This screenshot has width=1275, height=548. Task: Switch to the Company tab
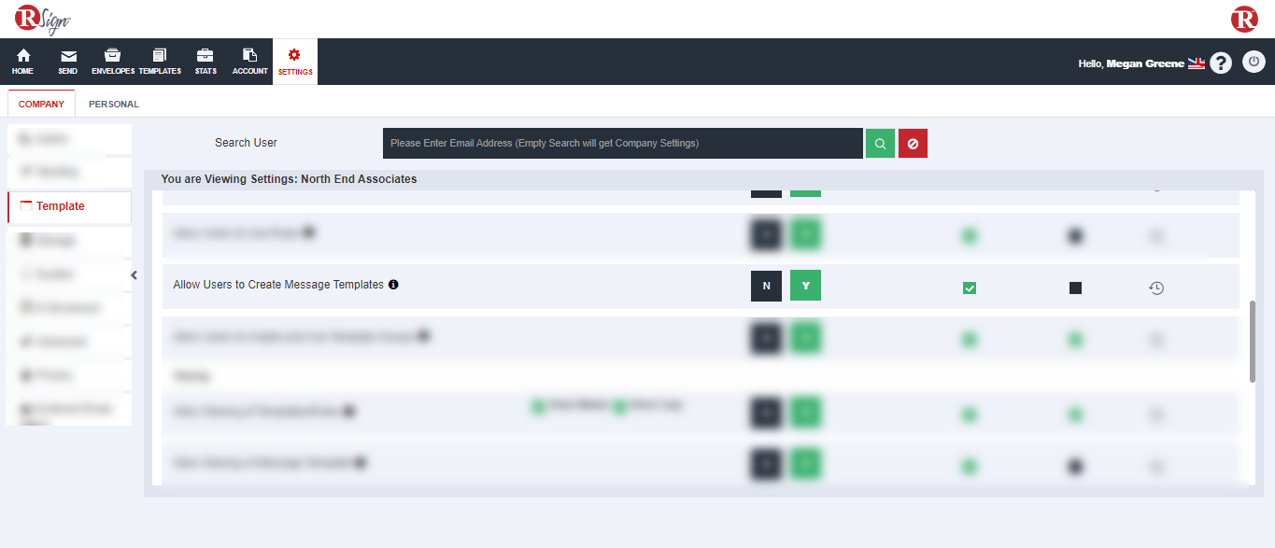pos(41,104)
